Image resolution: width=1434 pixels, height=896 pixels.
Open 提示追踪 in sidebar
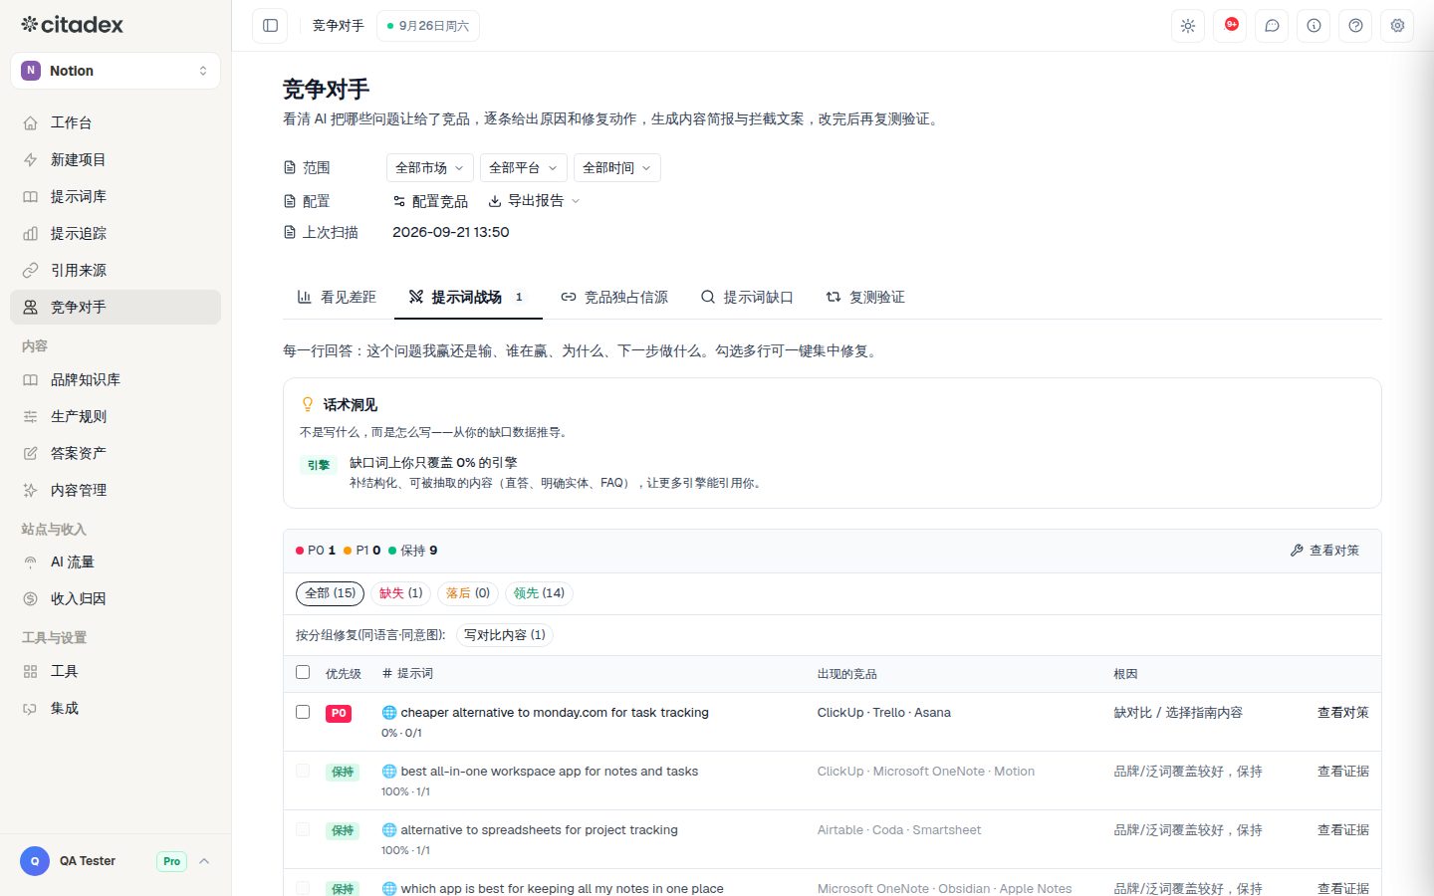pyautogui.click(x=116, y=233)
